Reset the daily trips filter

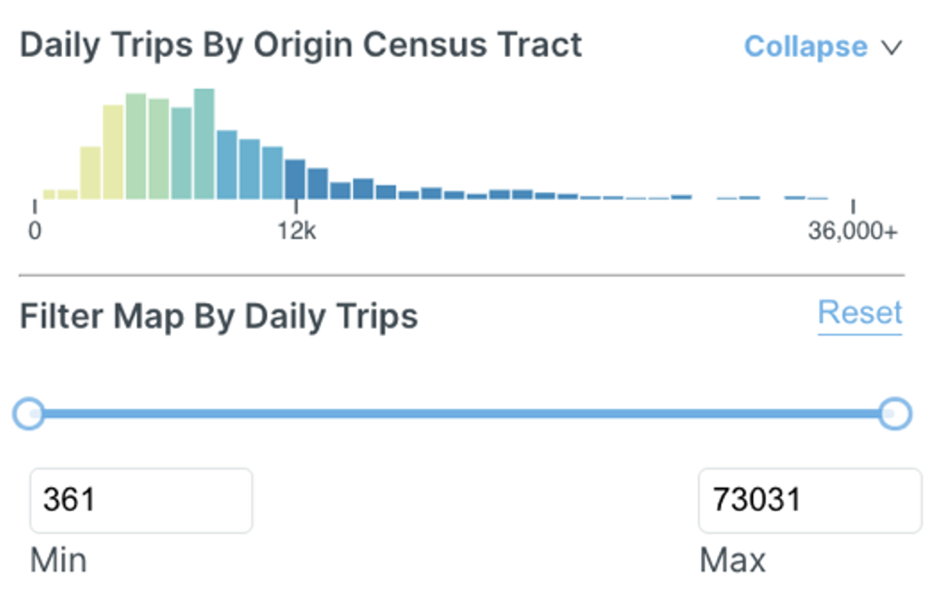860,313
